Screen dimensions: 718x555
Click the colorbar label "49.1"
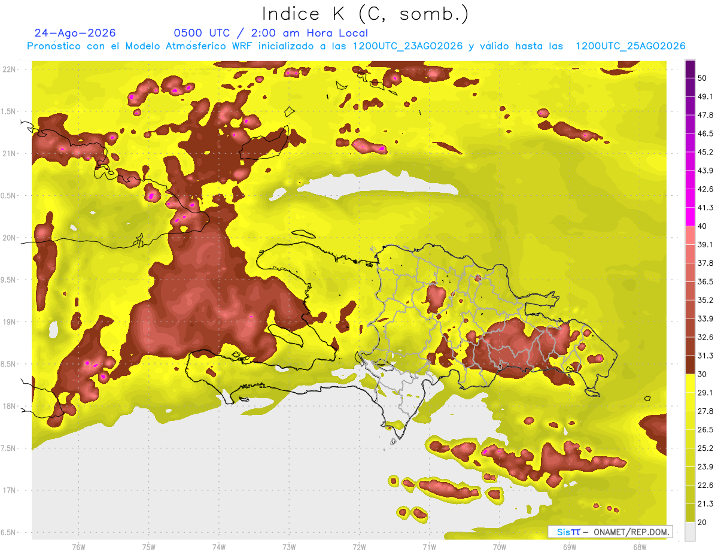[705, 96]
